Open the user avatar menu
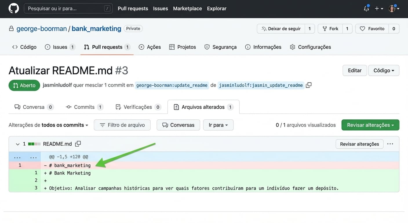The image size is (408, 223). pyautogui.click(x=394, y=9)
